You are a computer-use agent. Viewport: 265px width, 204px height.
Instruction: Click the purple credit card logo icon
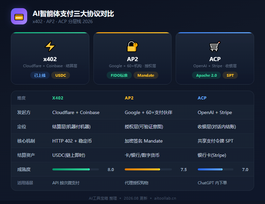point(19,16)
